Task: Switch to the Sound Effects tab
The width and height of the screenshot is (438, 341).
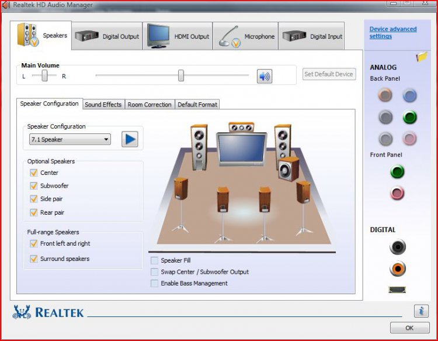Action: [103, 105]
